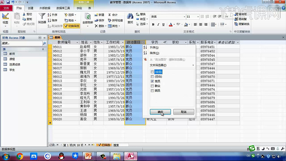
Task: Run the 拼写检查 spelling check
Action: point(115,20)
